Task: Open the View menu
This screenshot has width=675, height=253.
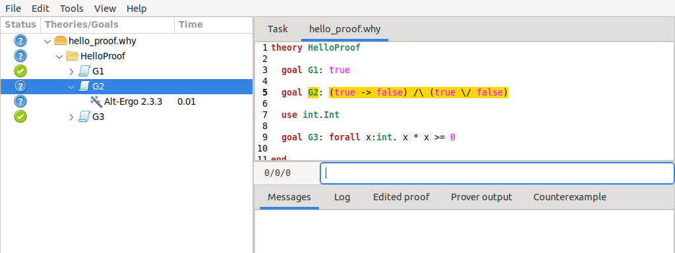Action: pyautogui.click(x=105, y=8)
